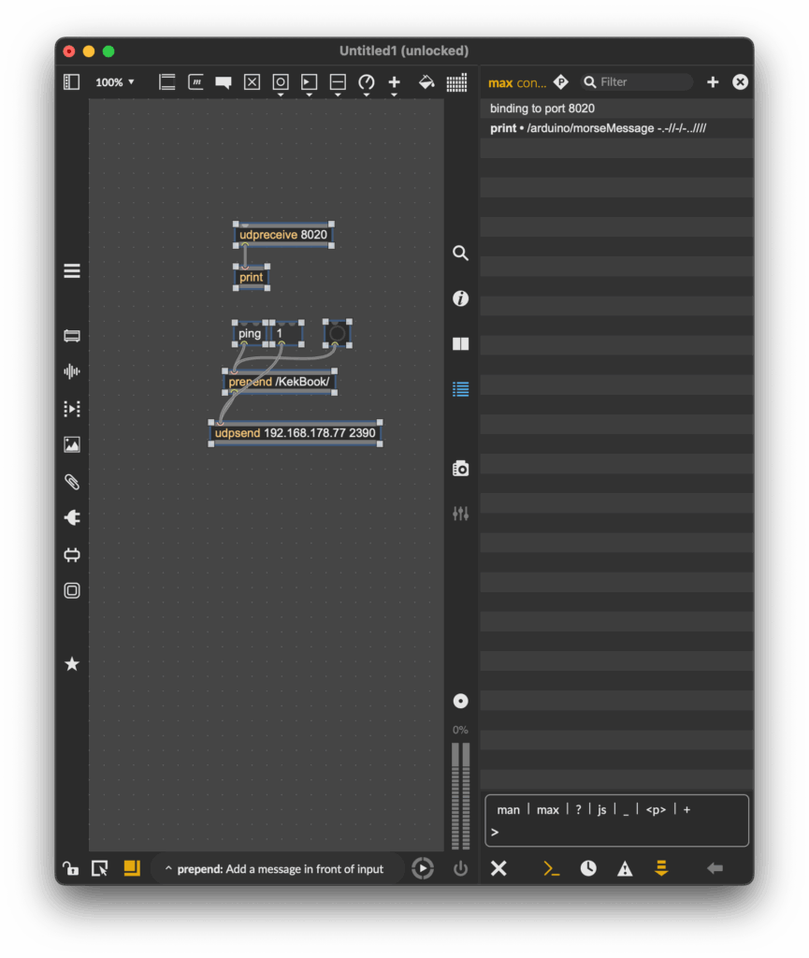
Task: Click the bang button object in patcher
Action: tap(337, 334)
